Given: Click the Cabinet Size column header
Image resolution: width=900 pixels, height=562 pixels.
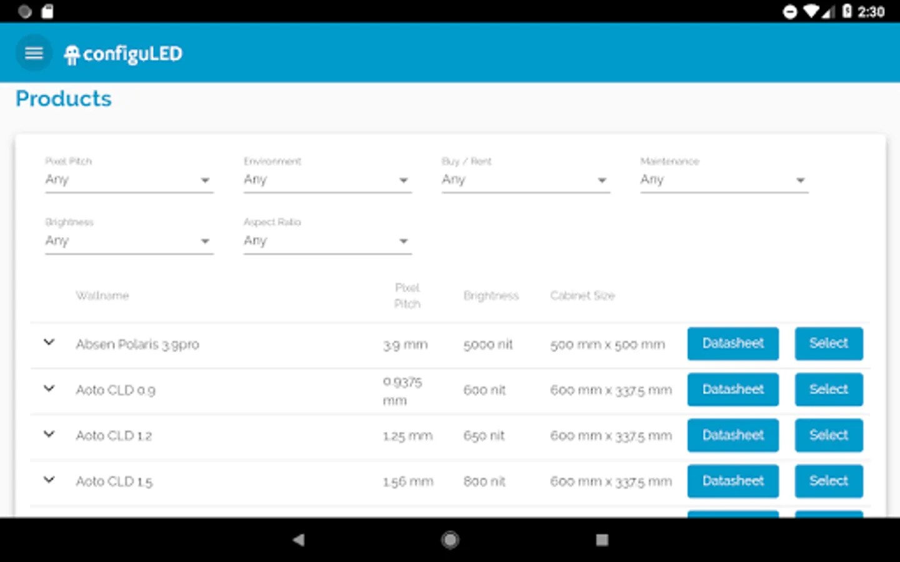Looking at the screenshot, I should pos(582,295).
